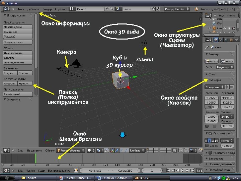Open the Файл menu
This screenshot has height=181, width=241.
21,9
